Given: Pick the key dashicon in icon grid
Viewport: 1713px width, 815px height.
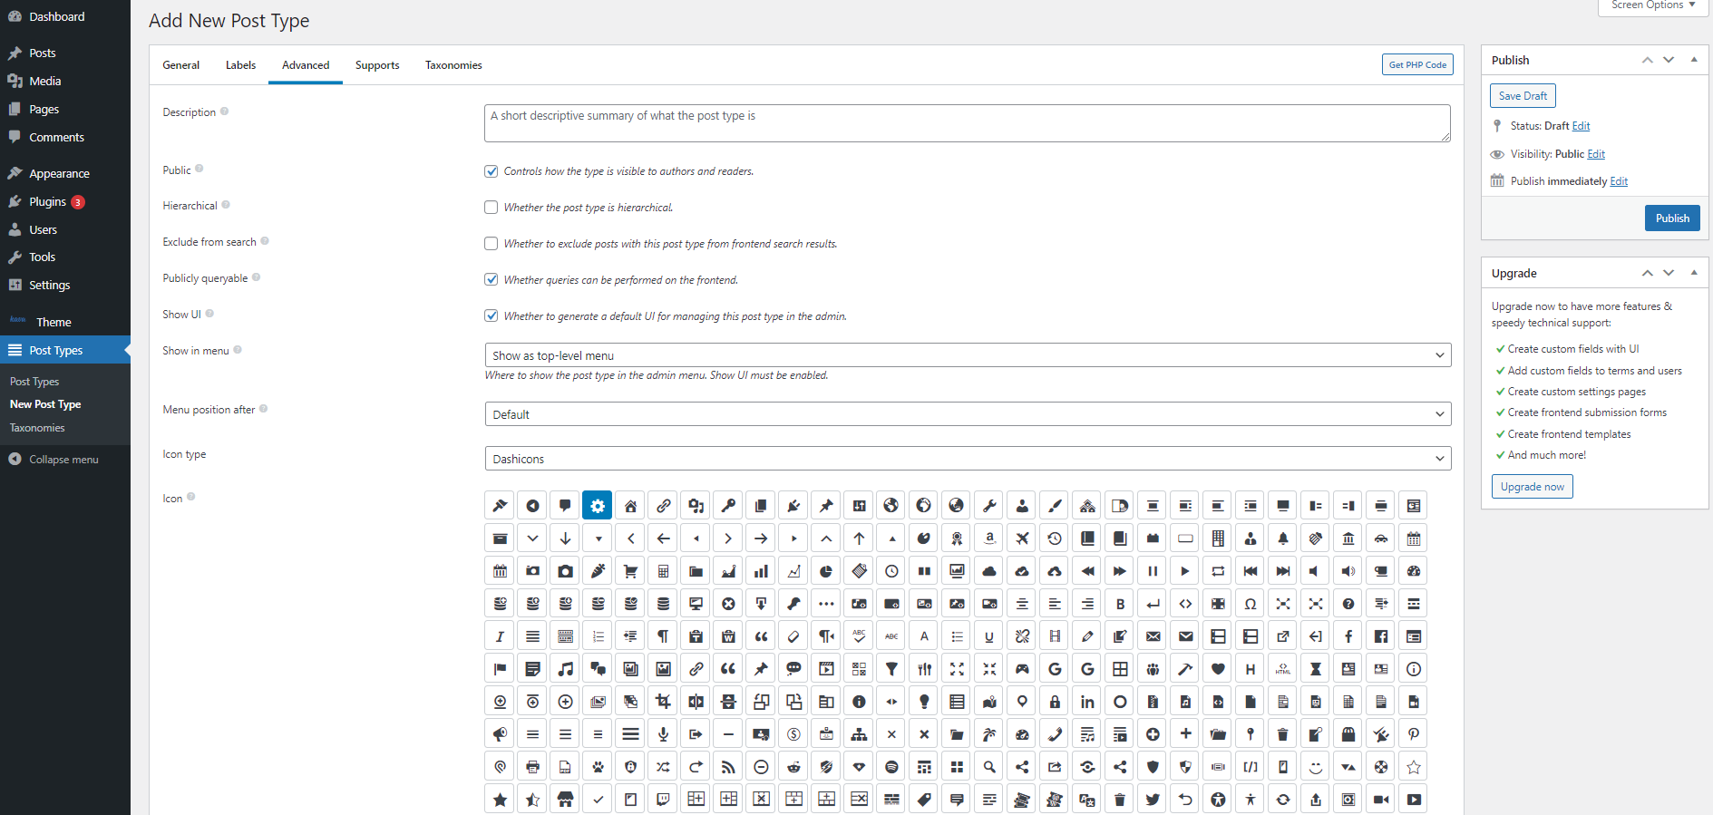Looking at the screenshot, I should tap(728, 506).
